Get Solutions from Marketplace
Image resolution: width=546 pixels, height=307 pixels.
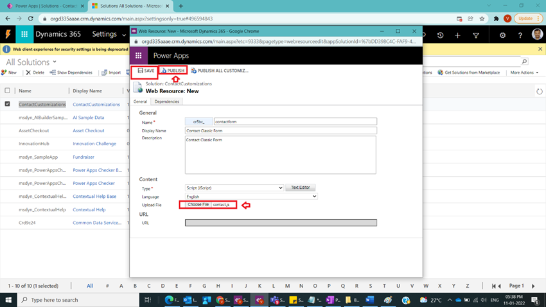pos(469,73)
